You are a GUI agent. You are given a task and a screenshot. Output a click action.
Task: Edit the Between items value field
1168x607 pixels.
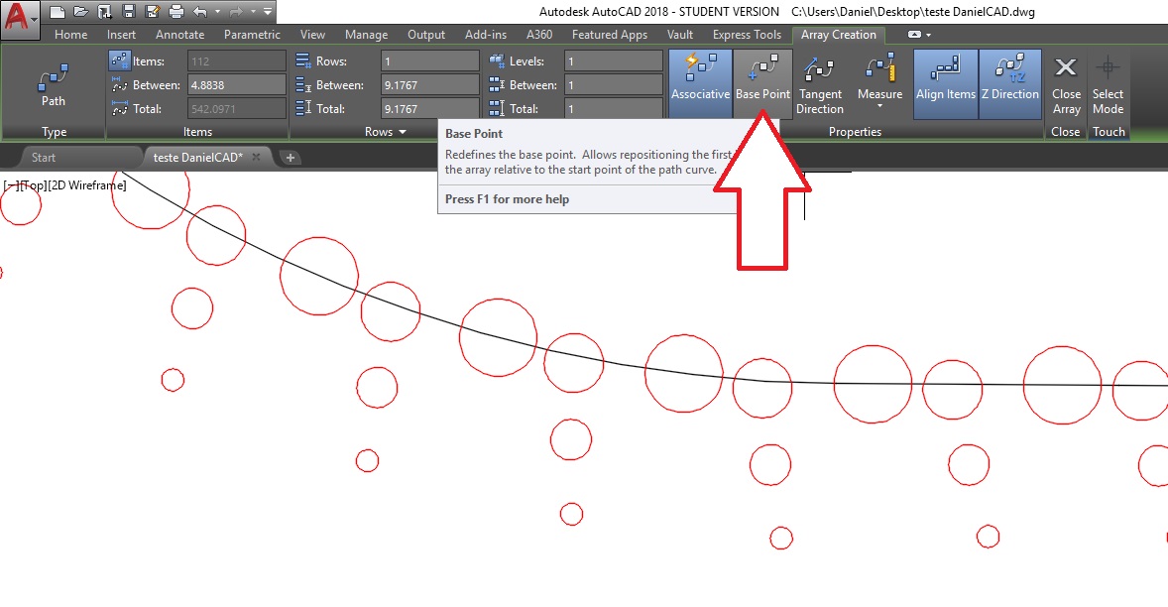click(236, 84)
